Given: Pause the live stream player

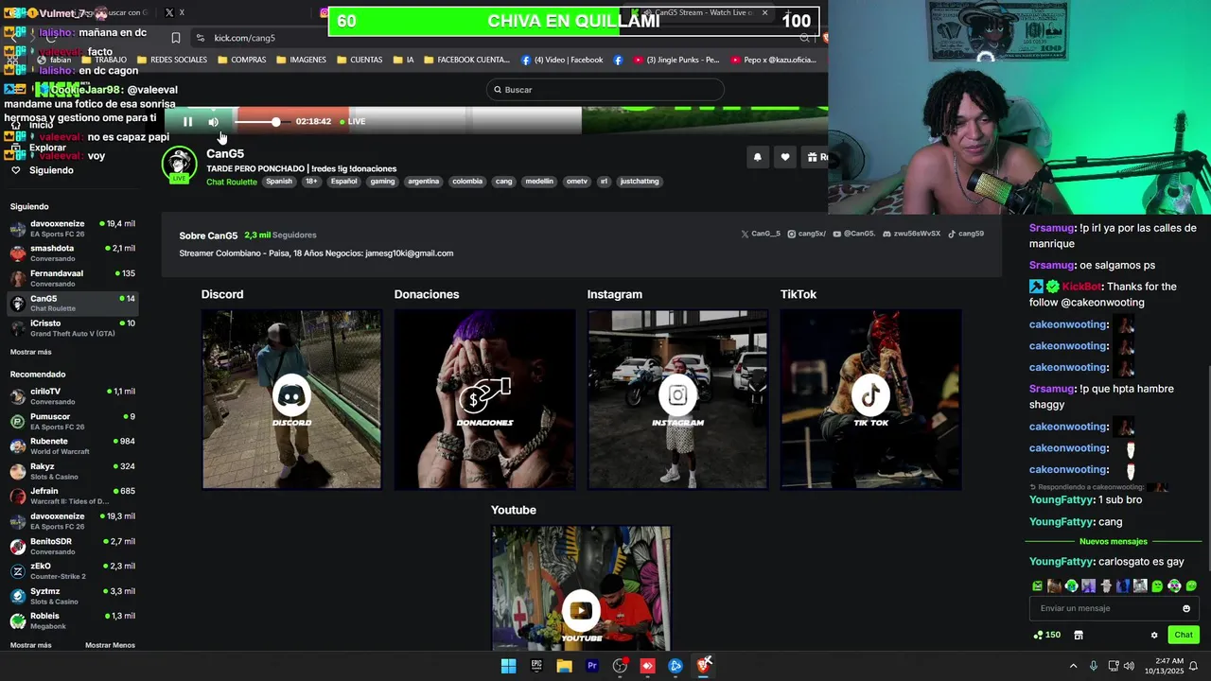Looking at the screenshot, I should click(187, 121).
